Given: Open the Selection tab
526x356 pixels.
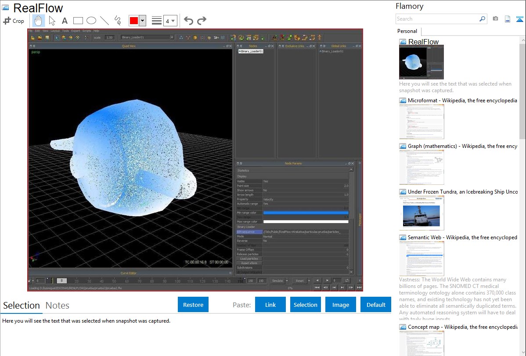Looking at the screenshot, I should coord(22,306).
